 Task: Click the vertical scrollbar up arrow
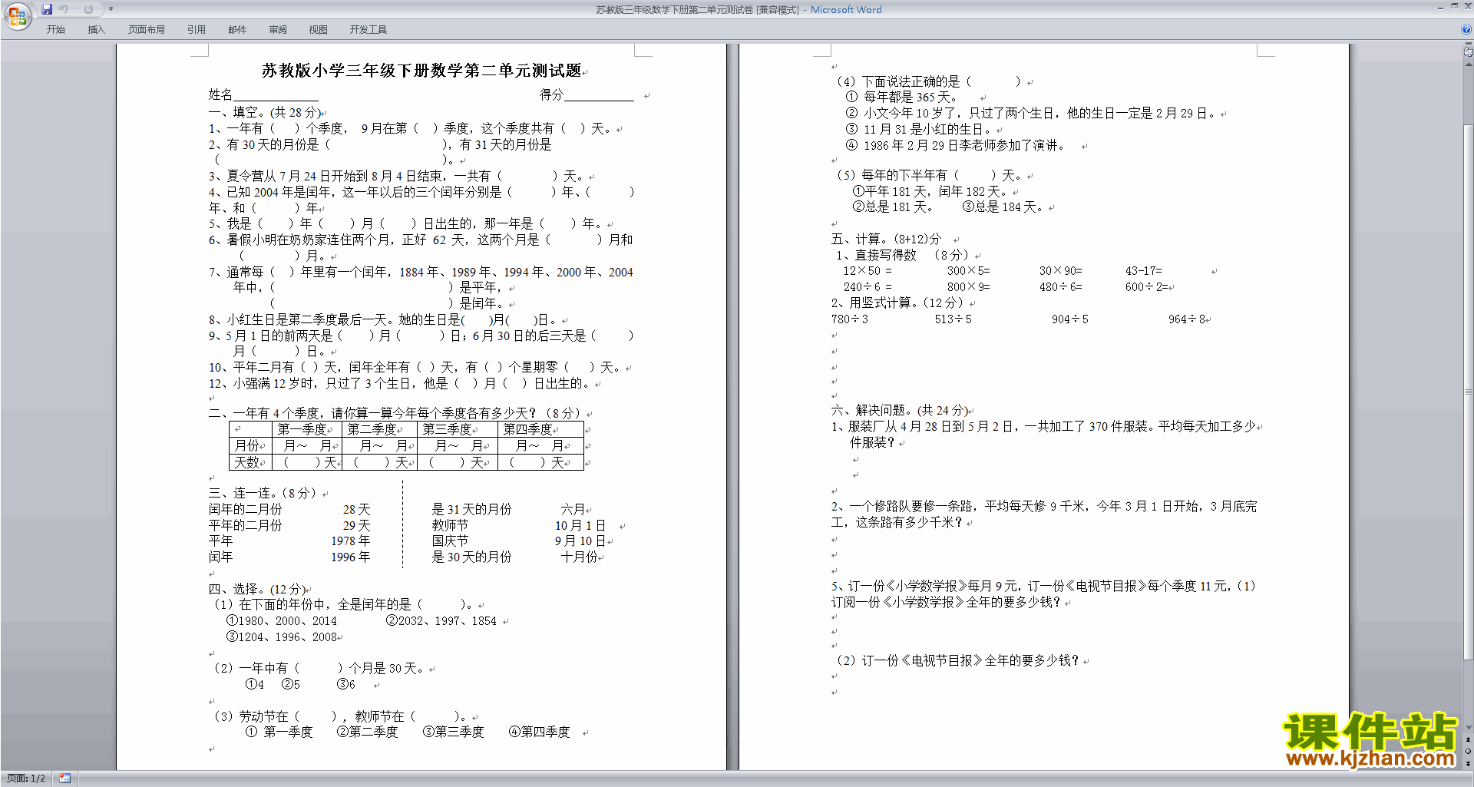click(x=1468, y=64)
